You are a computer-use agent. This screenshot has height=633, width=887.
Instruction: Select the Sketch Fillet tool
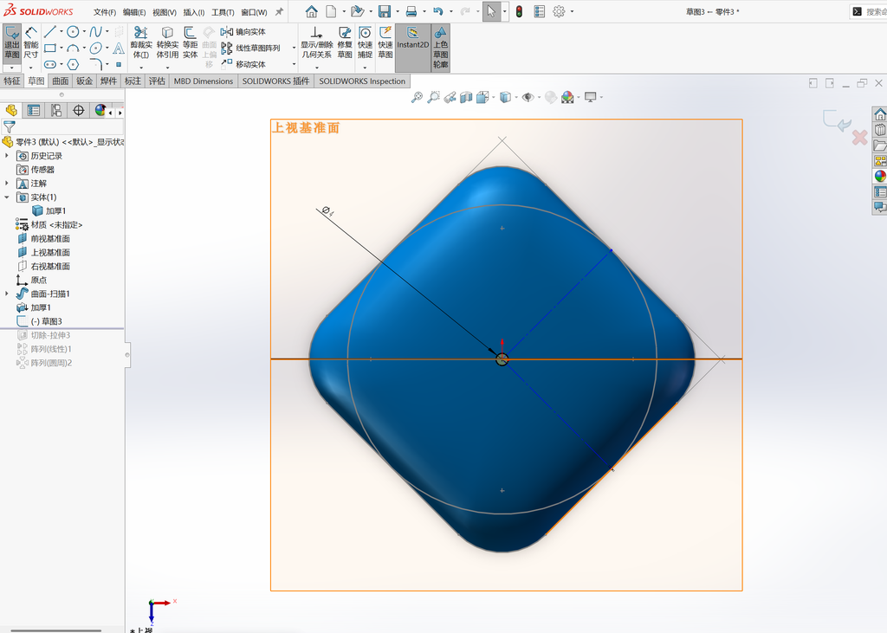click(95, 64)
